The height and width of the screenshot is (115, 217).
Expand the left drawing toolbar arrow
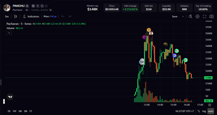click(4, 102)
